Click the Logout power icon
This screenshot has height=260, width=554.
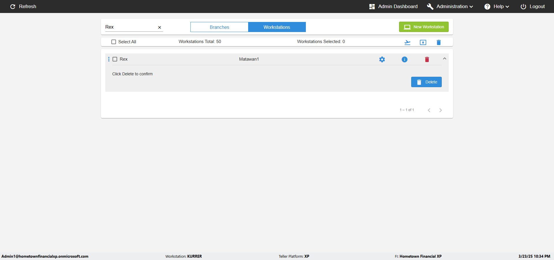click(x=523, y=6)
